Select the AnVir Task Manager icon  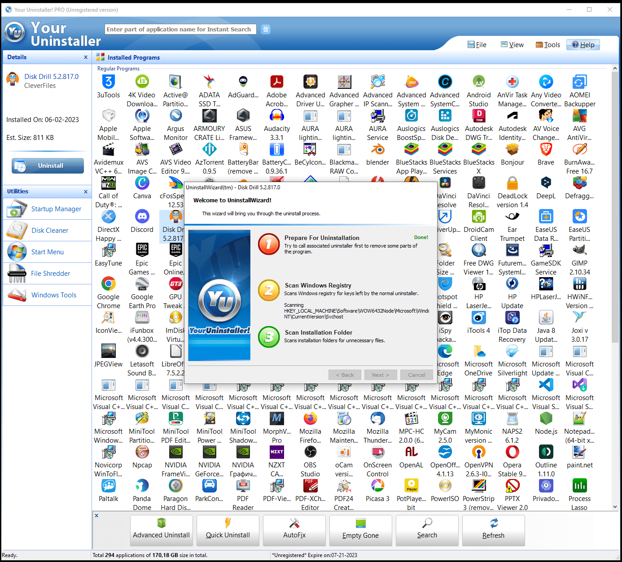512,82
